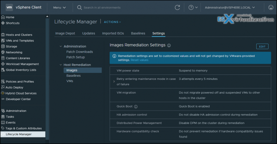Expand the ACTIONS dropdown
The image size is (277, 144).
(x=112, y=22)
